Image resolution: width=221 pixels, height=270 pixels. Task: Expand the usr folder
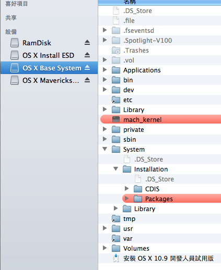click(x=105, y=228)
